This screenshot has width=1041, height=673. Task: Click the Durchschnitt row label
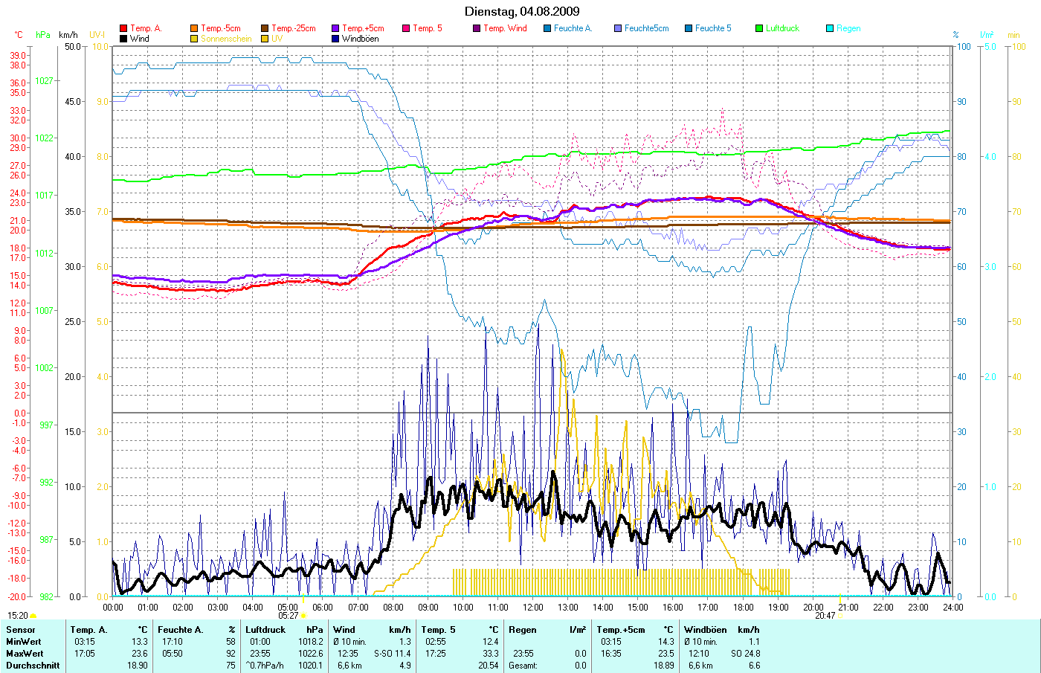33,666
